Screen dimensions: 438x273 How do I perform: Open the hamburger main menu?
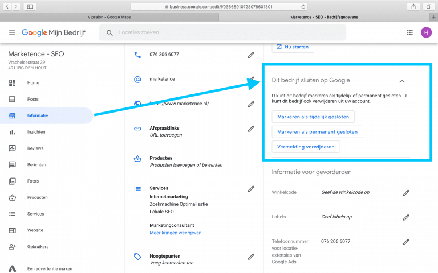tap(12, 32)
